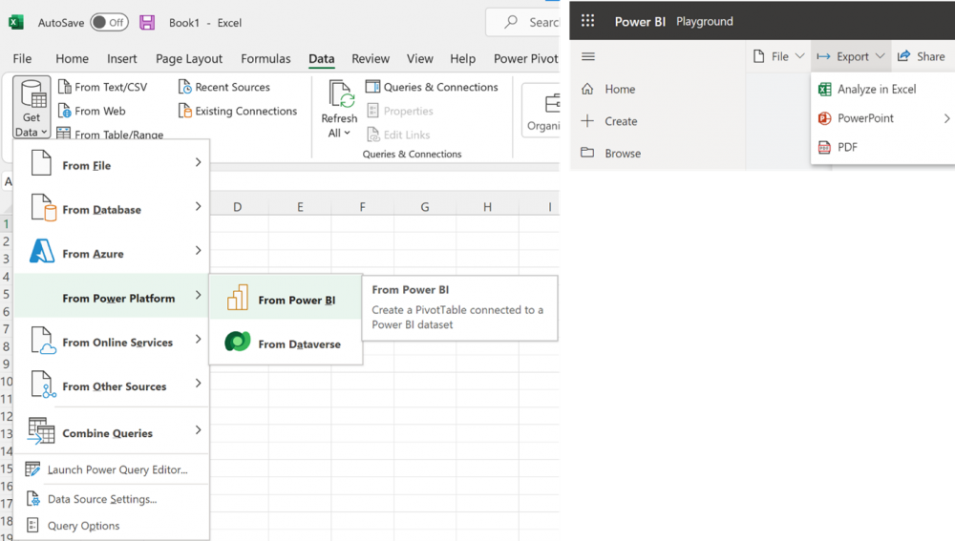955x541 pixels.
Task: Open the Get Data dropdown button
Action: tap(32, 108)
